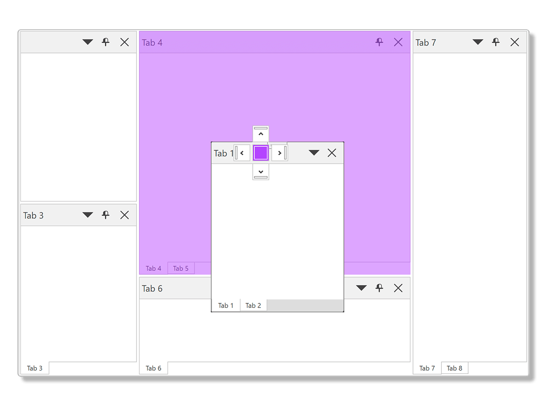Open the Tab 7 panel position menu
The height and width of the screenshot is (406, 547).
coord(477,42)
